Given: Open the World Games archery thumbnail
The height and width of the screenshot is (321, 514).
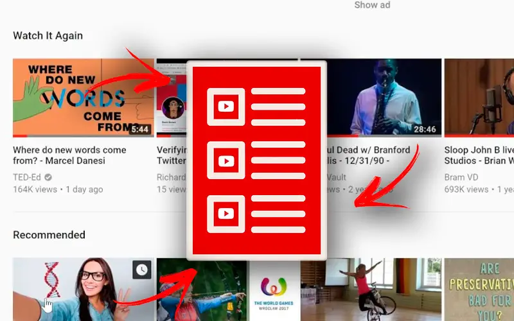Looking at the screenshot, I should point(229,291).
